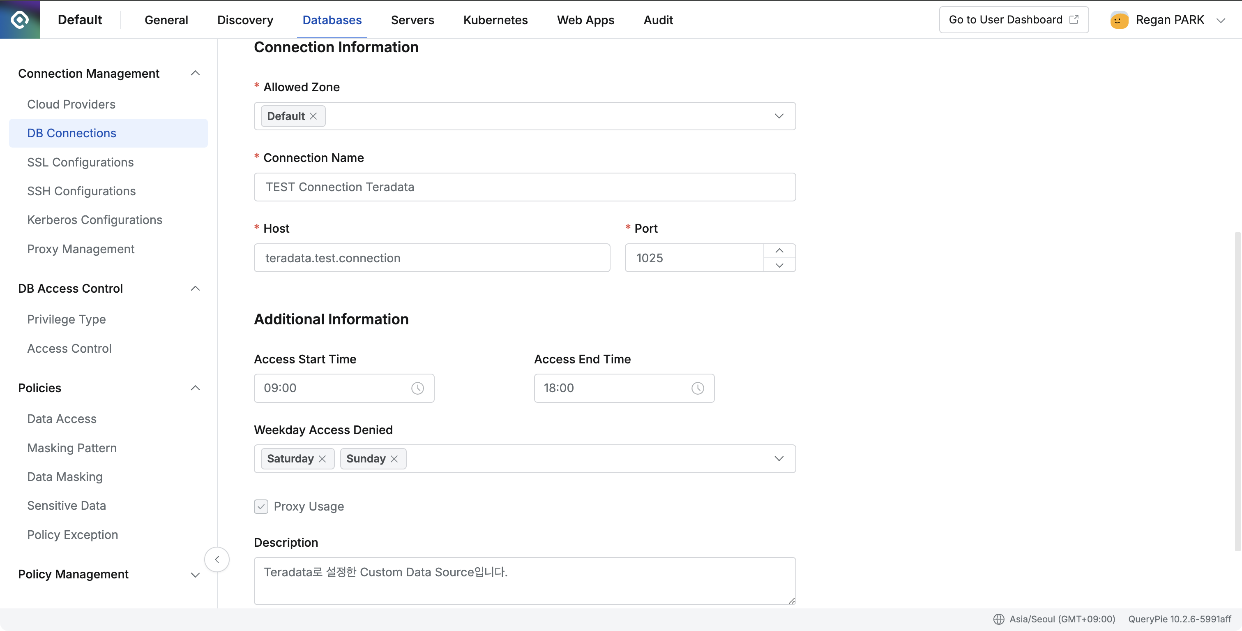Decrease the Port value with down arrow
This screenshot has height=631, width=1242.
click(779, 265)
